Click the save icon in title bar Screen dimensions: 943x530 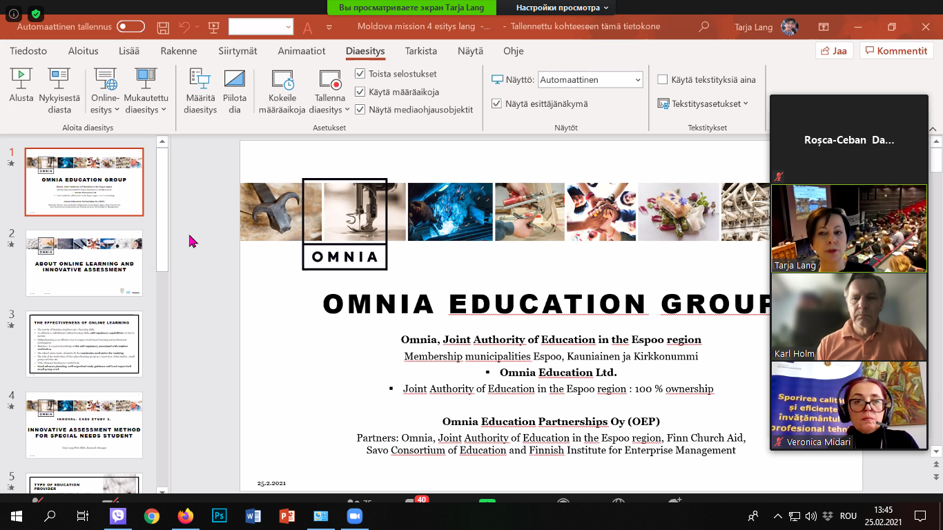coord(163,27)
